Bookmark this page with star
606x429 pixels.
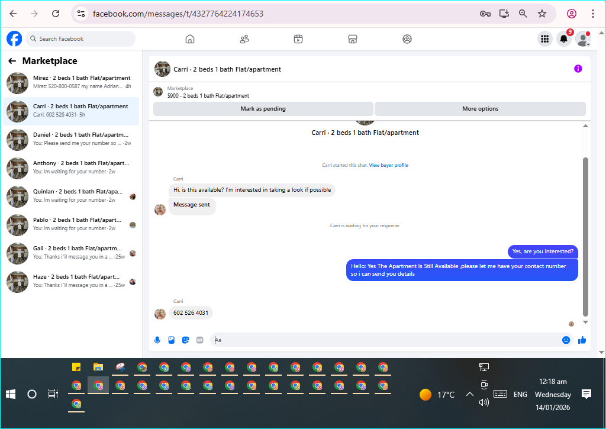click(x=542, y=14)
